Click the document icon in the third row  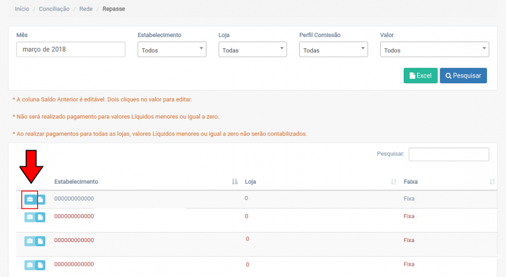(x=40, y=241)
